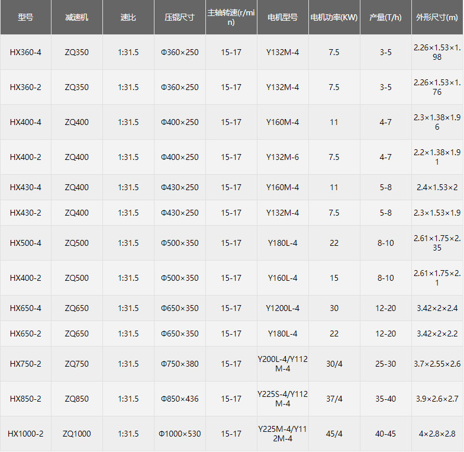
Task: Click the 型号 column header
Action: click(25, 18)
